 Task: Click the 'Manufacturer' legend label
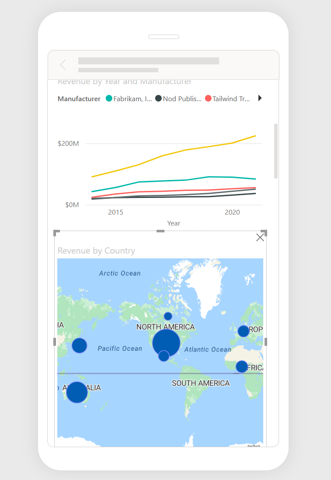(x=79, y=99)
